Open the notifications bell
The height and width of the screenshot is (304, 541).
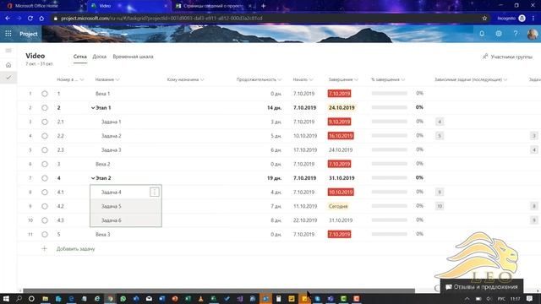(x=482, y=34)
